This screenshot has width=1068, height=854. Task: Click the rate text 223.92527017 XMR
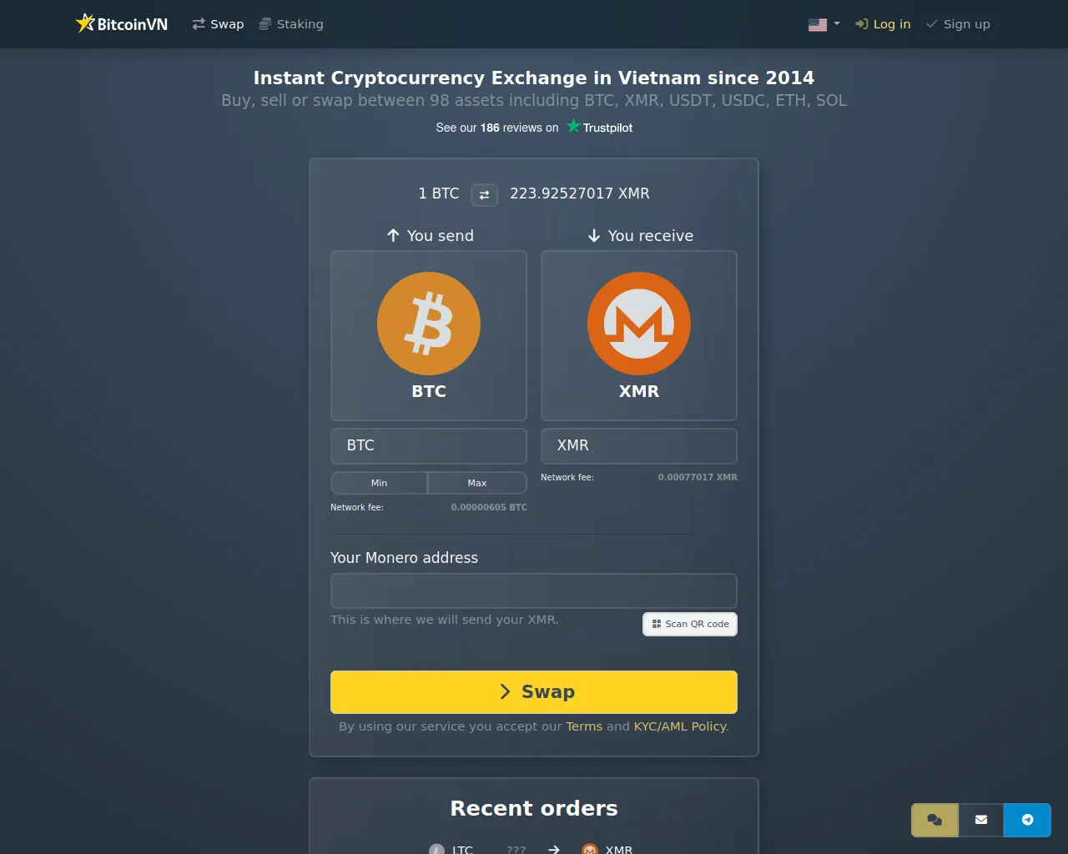click(580, 193)
